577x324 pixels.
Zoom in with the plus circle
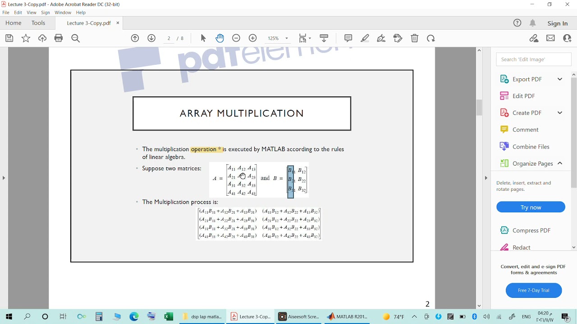point(253,38)
